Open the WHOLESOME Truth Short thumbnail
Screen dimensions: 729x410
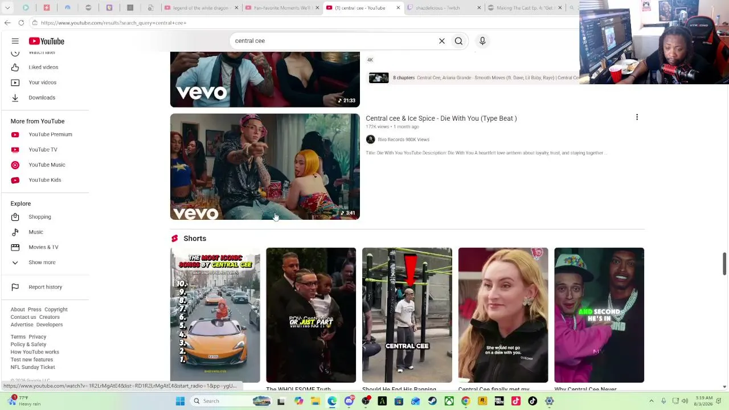pos(311,315)
